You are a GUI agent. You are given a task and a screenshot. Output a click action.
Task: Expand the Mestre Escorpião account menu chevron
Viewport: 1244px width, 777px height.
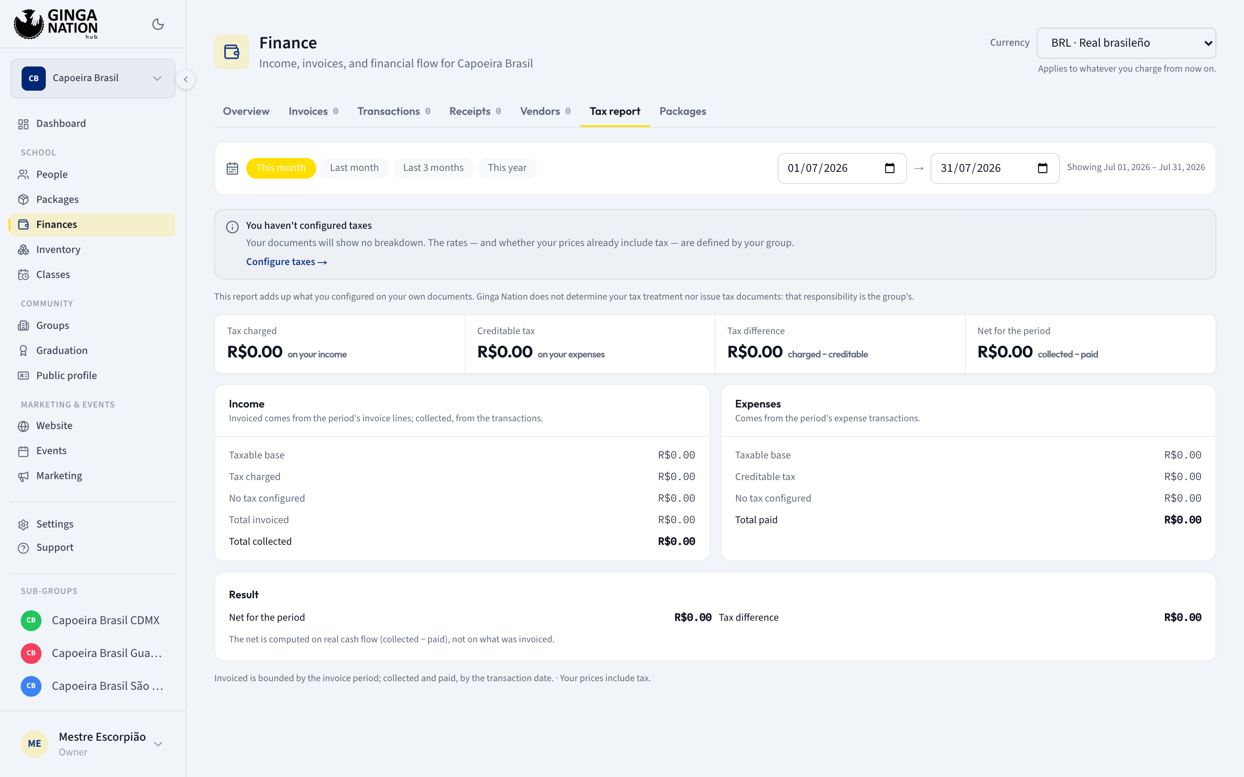pos(159,744)
